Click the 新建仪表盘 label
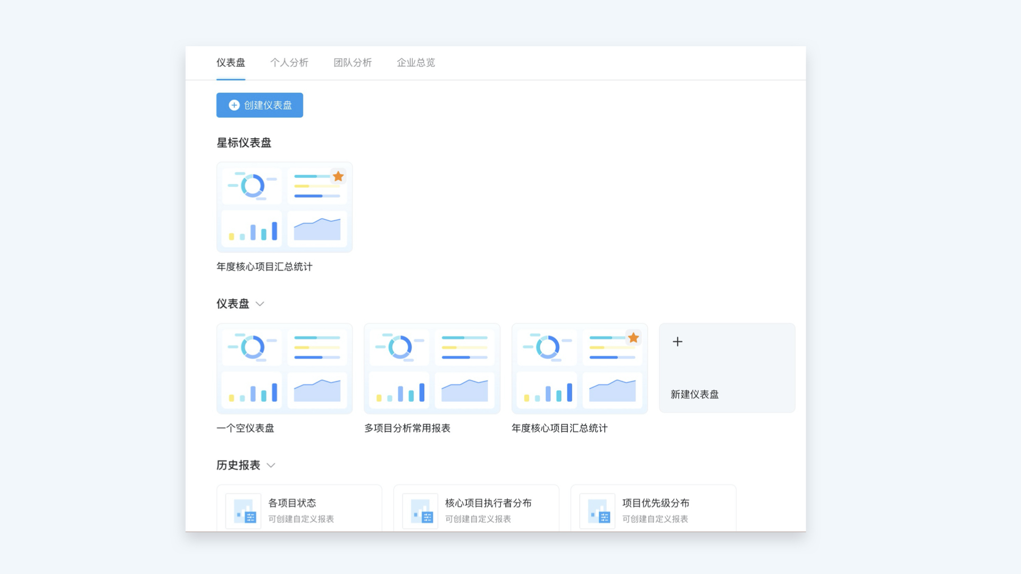Image resolution: width=1021 pixels, height=574 pixels. [694, 394]
